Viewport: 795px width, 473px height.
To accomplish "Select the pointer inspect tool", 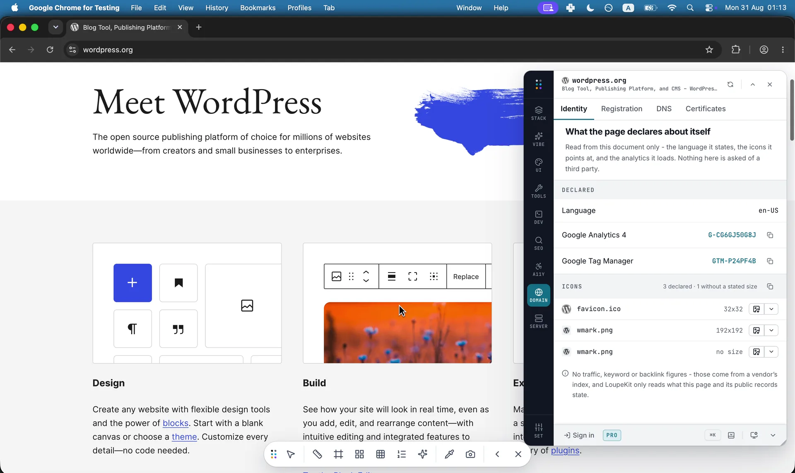I will pos(291,454).
